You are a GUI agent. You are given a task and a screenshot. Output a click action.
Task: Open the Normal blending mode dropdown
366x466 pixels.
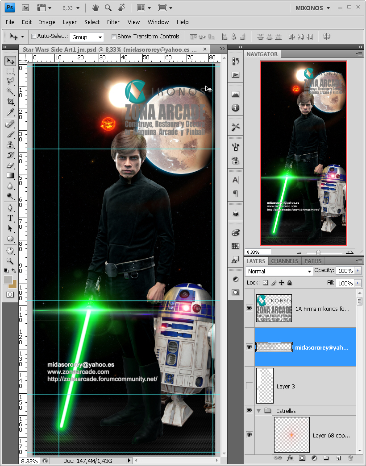coord(279,271)
